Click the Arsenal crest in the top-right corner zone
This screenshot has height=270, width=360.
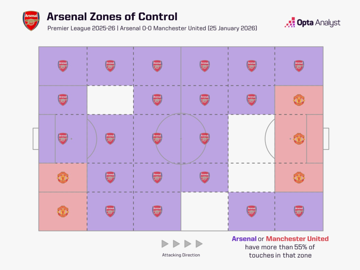pyautogui.click(x=299, y=66)
